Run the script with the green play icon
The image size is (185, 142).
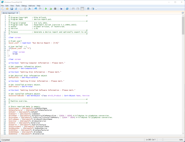pyautogui.click(x=46, y=9)
